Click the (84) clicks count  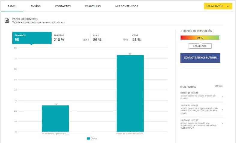[x=126, y=40]
